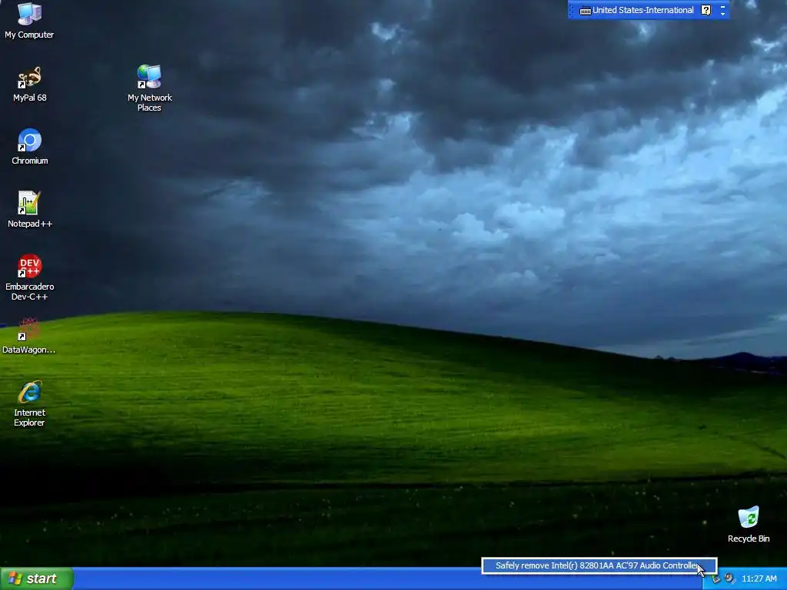Click United States-International keyboard layout label

tap(643, 10)
